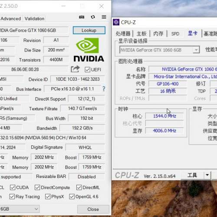Open CPU-Z 主板 tab
The width and height of the screenshot is (217, 217).
(141, 33)
